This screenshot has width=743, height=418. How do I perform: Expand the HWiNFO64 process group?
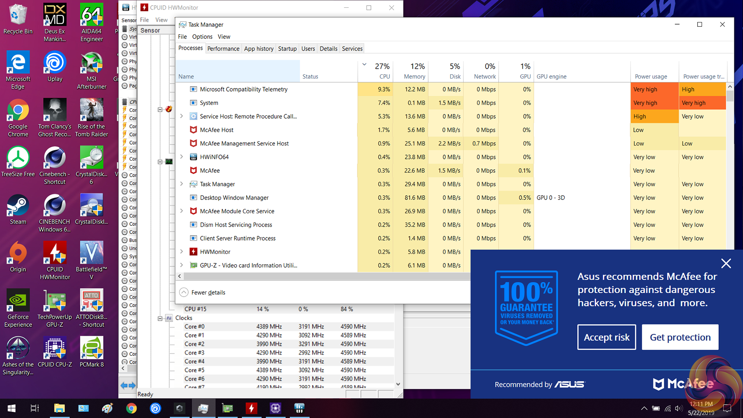point(182,157)
